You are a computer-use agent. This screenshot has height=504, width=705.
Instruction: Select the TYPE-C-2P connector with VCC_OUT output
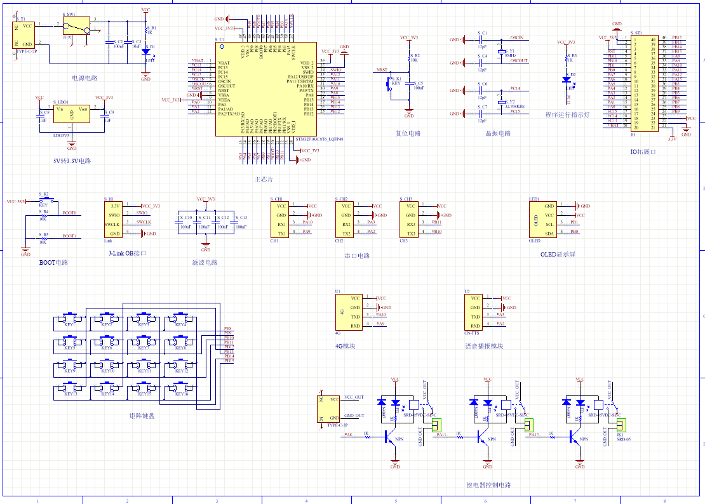(x=328, y=409)
